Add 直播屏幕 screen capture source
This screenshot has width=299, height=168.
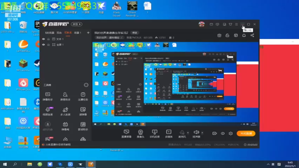tap(126, 134)
